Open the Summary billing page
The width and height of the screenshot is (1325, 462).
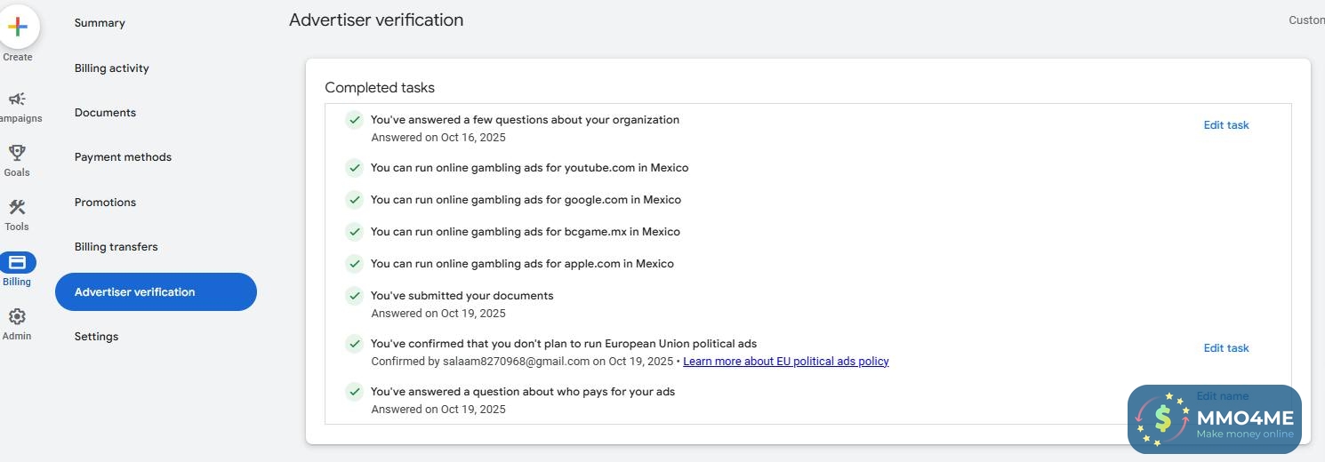point(100,23)
